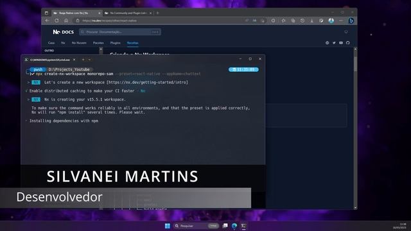Click the OUTRO sidebar heading
Image resolution: width=411 pixels, height=231 pixels.
tap(49, 51)
